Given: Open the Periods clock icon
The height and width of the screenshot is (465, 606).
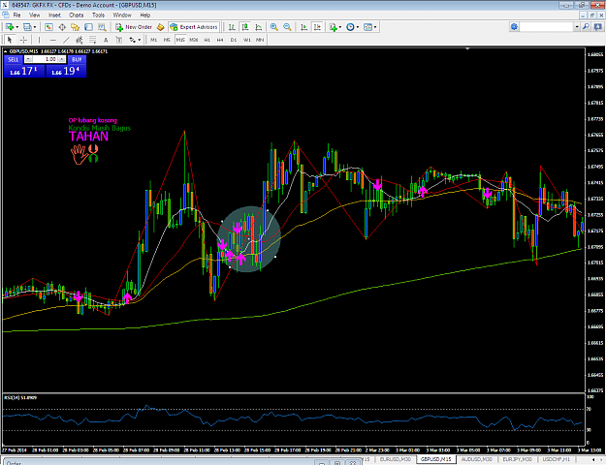Looking at the screenshot, I should [350, 27].
